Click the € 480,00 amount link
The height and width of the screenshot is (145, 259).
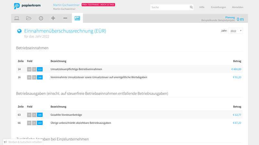coord(236,69)
